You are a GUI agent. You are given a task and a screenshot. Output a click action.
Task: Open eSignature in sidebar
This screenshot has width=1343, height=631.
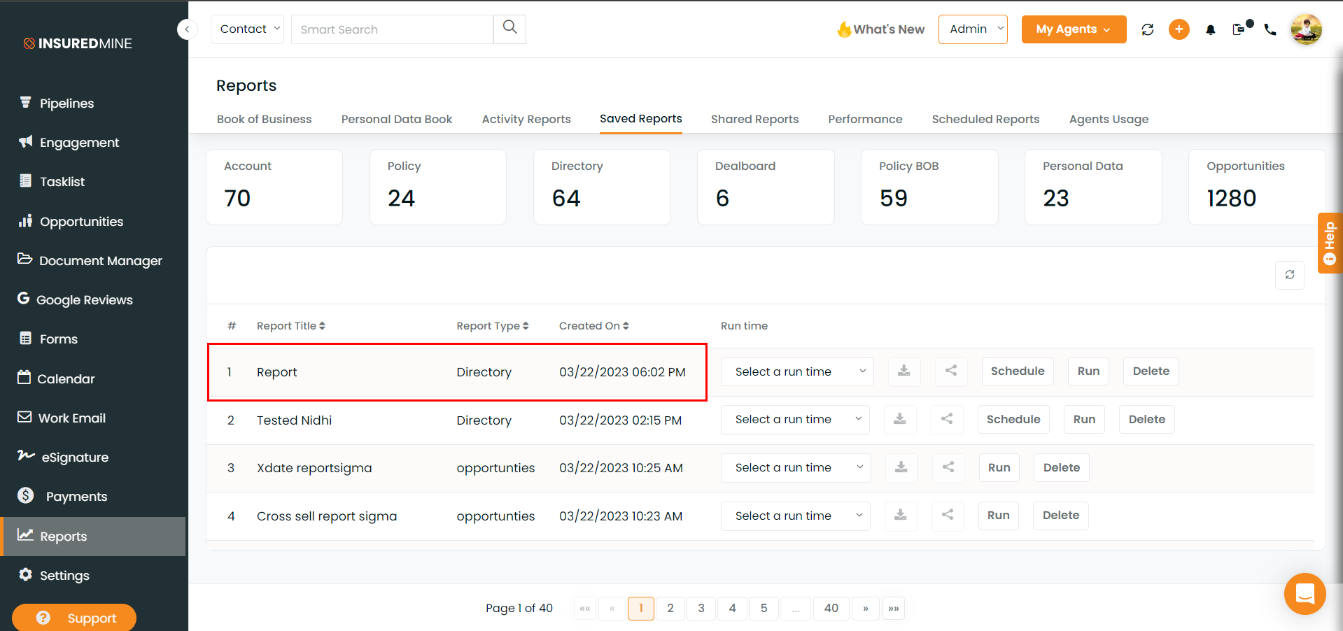[75, 458]
